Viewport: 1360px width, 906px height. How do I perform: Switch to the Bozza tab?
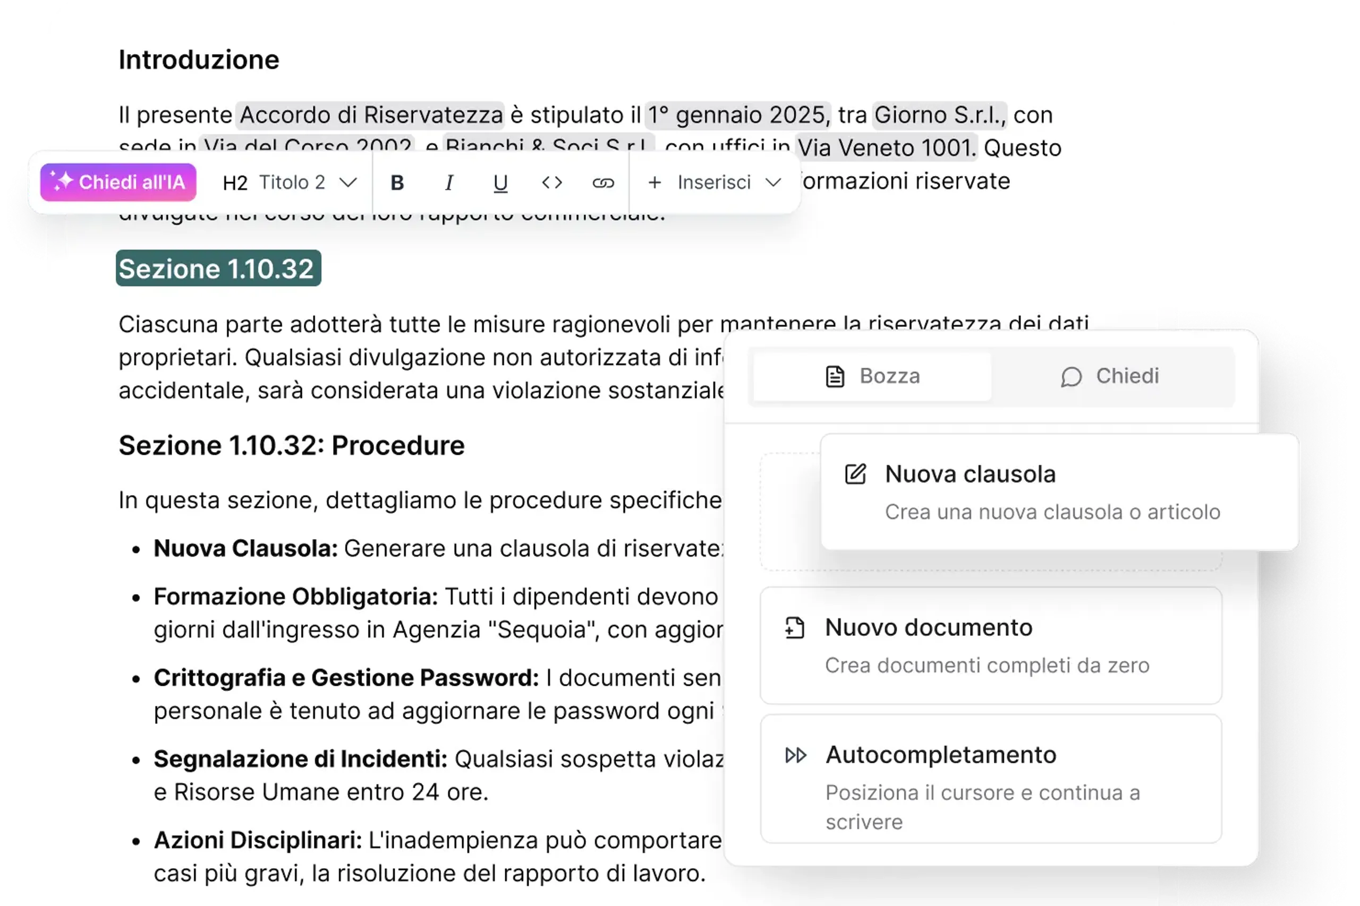point(872,376)
